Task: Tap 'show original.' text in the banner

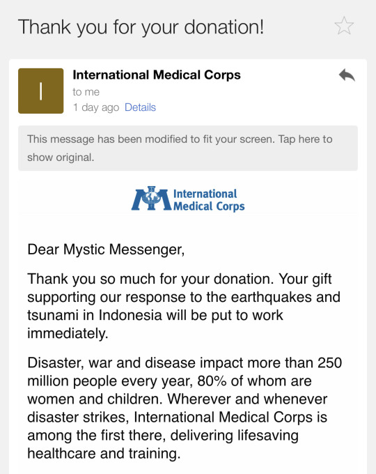Action: 61,158
